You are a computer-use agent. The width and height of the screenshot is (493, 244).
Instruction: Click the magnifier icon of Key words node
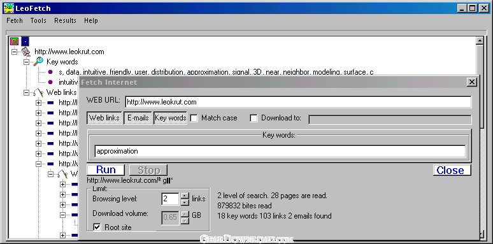[x=38, y=62]
